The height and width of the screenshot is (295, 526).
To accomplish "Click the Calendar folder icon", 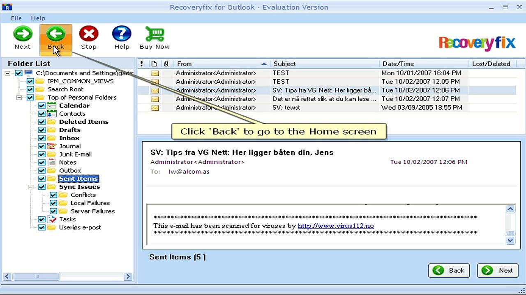I will coord(52,106).
